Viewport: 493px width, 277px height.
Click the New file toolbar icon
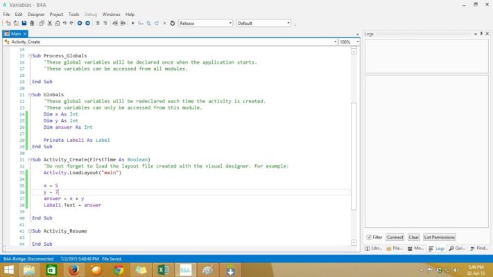[8, 24]
